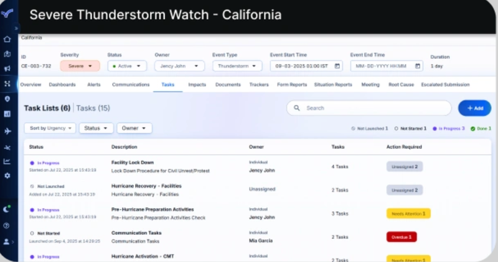
Task: Open the Facility Lock Down task list
Action: (132, 162)
